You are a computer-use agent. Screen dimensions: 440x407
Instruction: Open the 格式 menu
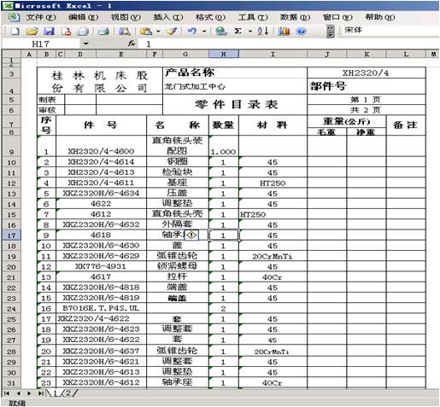point(210,17)
